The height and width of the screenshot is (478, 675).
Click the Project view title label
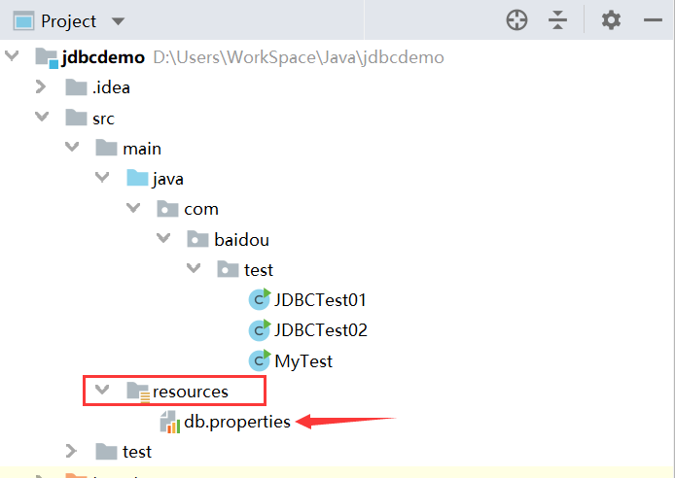click(68, 21)
